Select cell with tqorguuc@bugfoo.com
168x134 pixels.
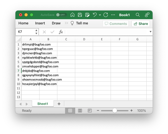(30, 49)
